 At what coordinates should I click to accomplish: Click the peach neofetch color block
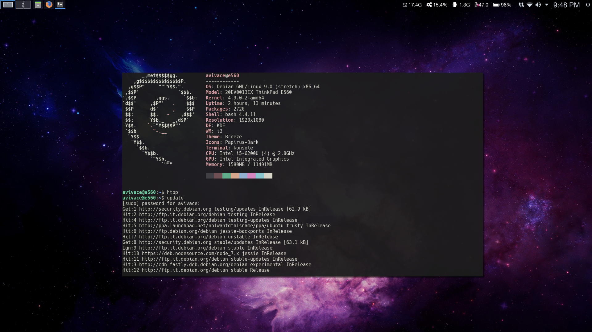pos(235,176)
